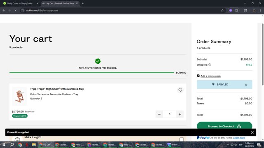Click the green free shipping checkmark badge

click(98, 61)
